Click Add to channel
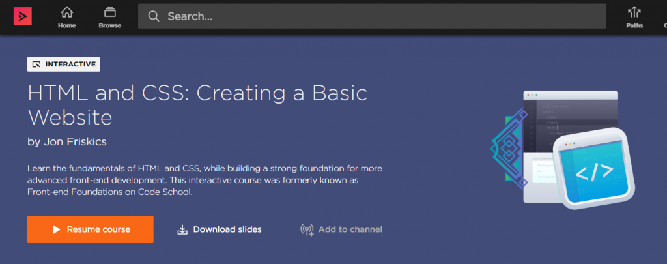The height and width of the screenshot is (264, 667). pyautogui.click(x=341, y=229)
